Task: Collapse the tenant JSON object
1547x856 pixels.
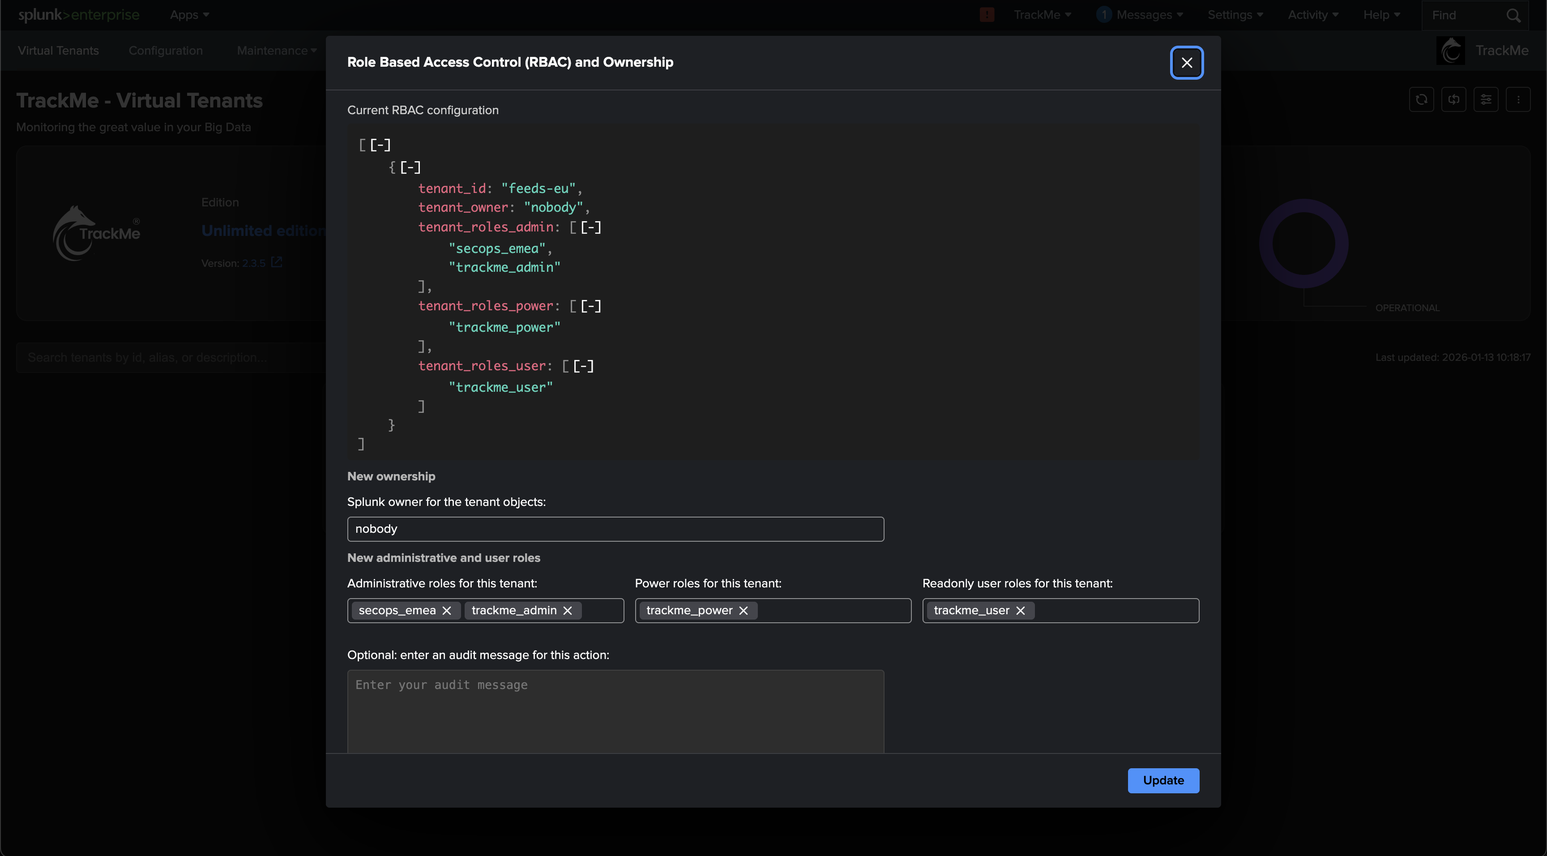Action: point(410,167)
